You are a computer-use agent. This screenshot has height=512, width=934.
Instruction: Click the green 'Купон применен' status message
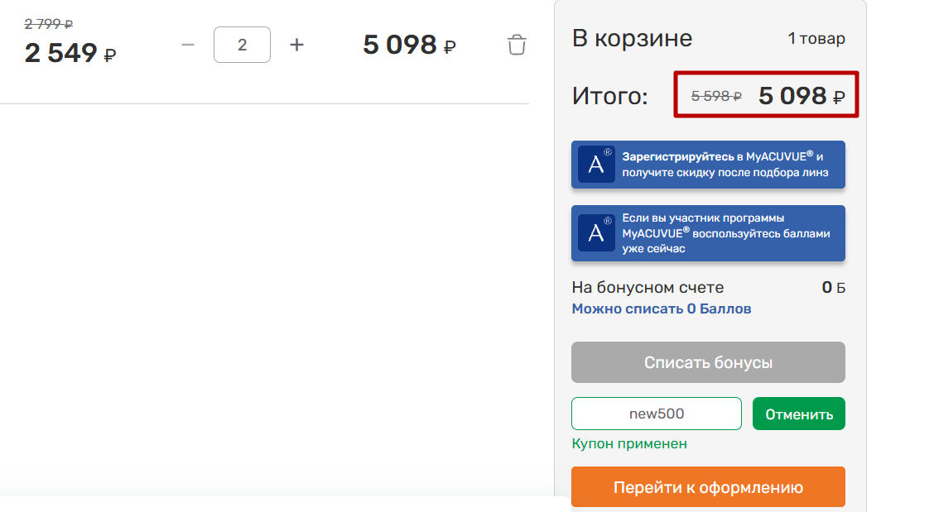coord(629,444)
